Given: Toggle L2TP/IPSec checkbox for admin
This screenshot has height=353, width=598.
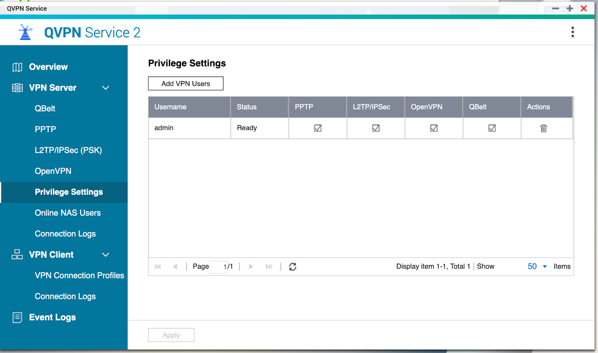Looking at the screenshot, I should pyautogui.click(x=376, y=128).
